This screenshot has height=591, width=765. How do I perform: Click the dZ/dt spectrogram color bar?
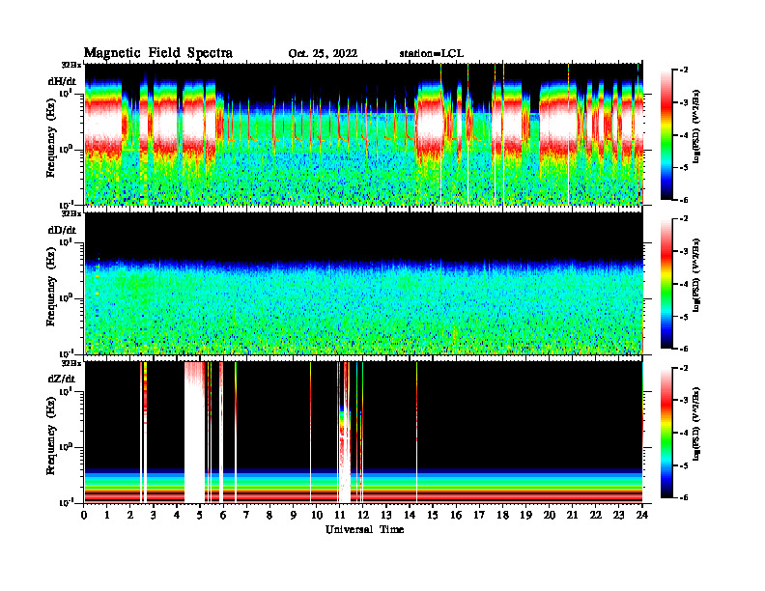(666, 433)
